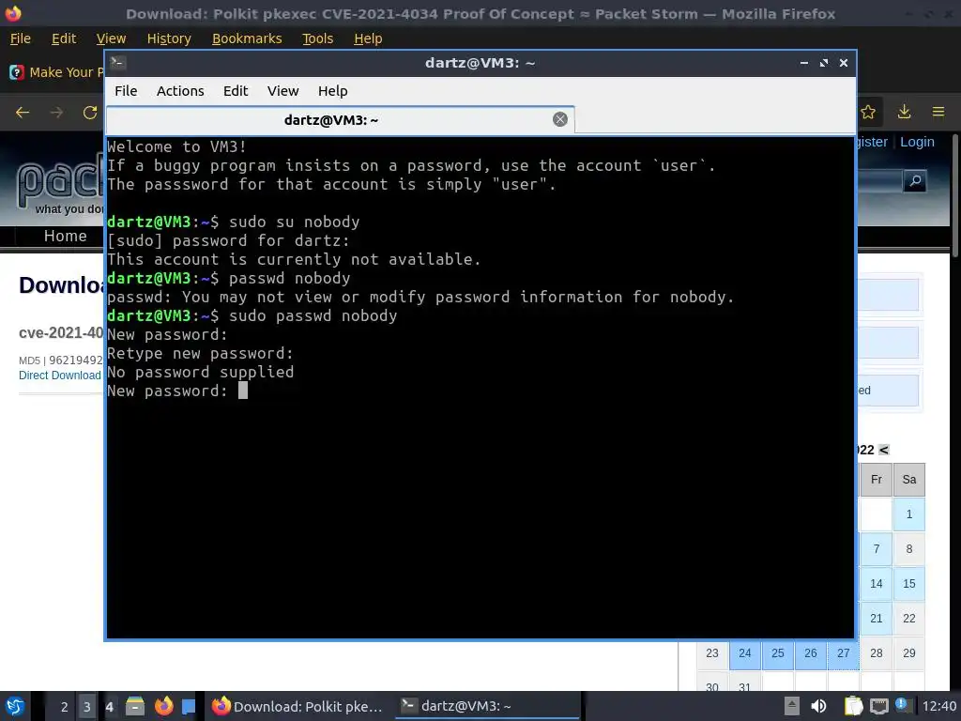Click the Fr column header in calendar

[x=877, y=480]
